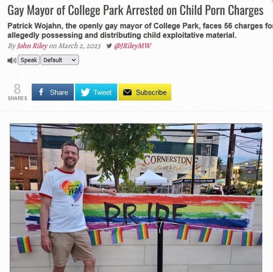
Task: Open the Default voice dropdown
Action: pos(60,60)
